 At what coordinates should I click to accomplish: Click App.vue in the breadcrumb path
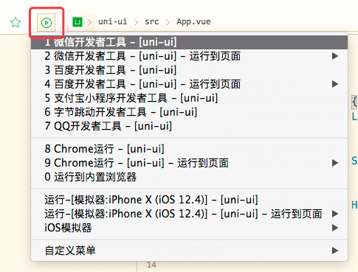(x=193, y=21)
